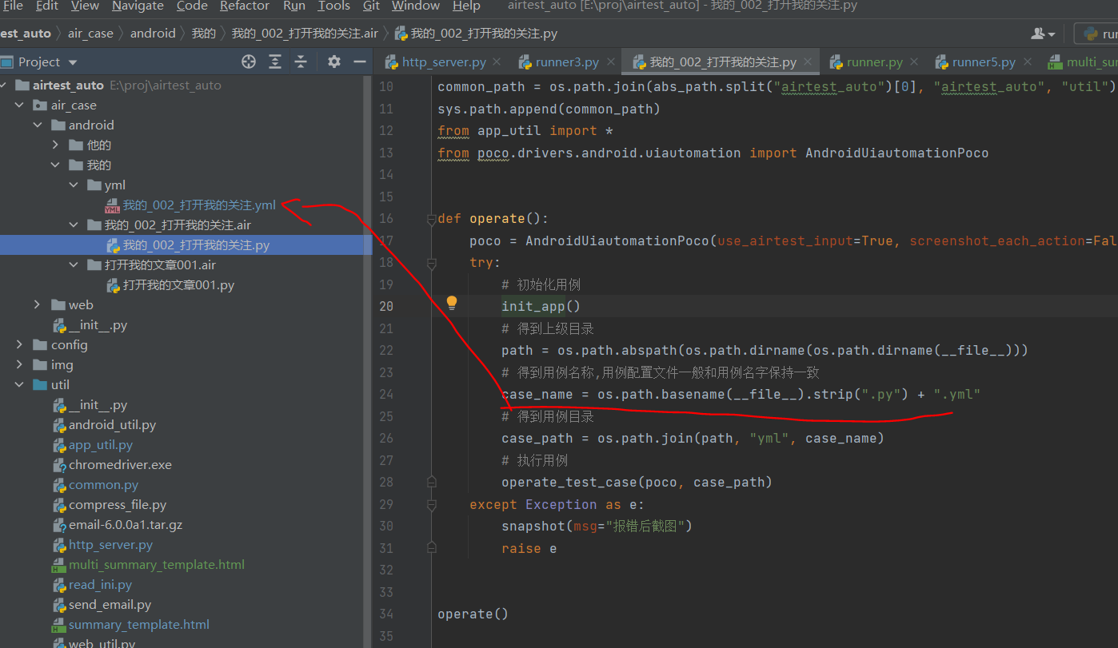Expand the img folder

[x=19, y=364]
